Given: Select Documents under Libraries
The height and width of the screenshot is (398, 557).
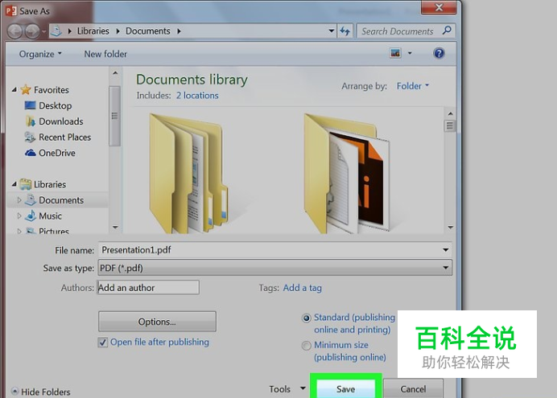Looking at the screenshot, I should click(61, 200).
